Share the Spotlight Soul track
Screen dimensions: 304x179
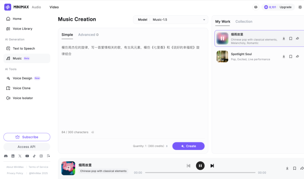(298, 56)
